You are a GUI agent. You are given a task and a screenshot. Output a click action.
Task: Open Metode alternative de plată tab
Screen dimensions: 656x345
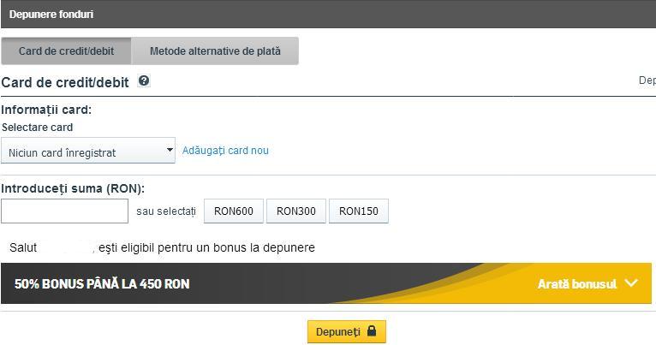pos(215,51)
